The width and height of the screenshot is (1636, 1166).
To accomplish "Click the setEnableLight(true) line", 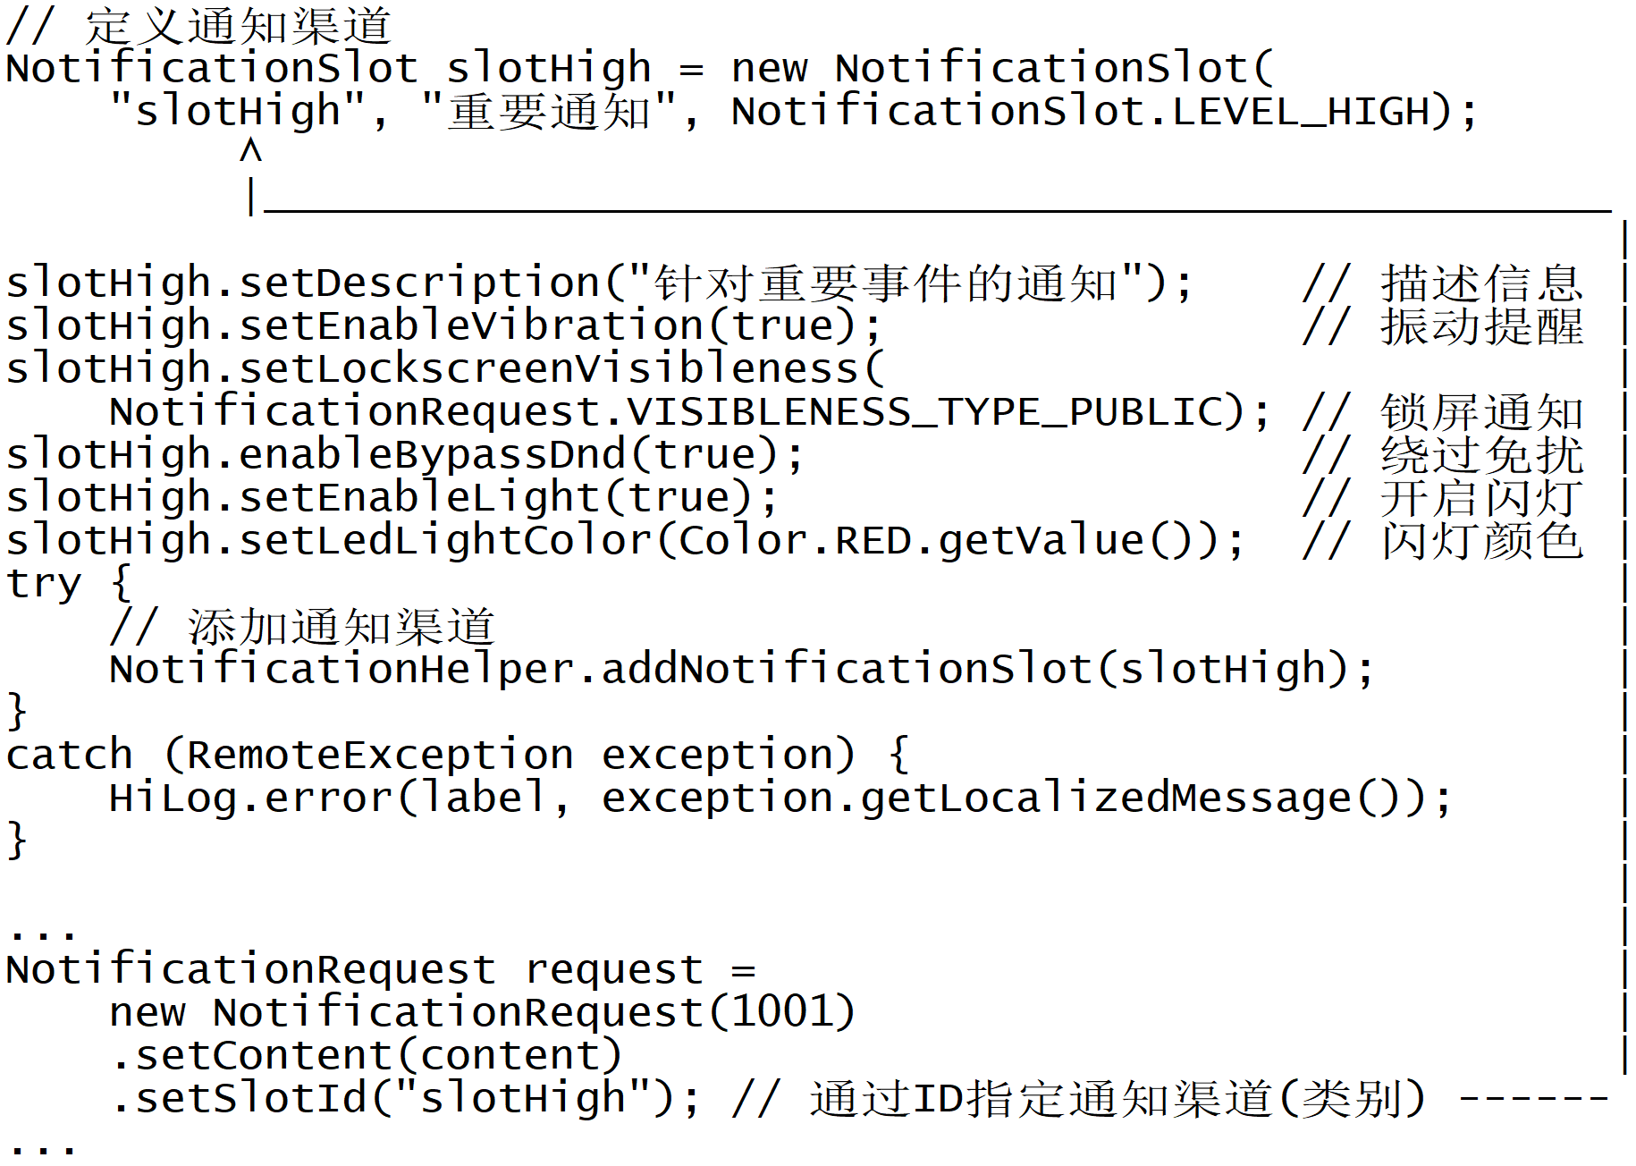I will (x=392, y=498).
